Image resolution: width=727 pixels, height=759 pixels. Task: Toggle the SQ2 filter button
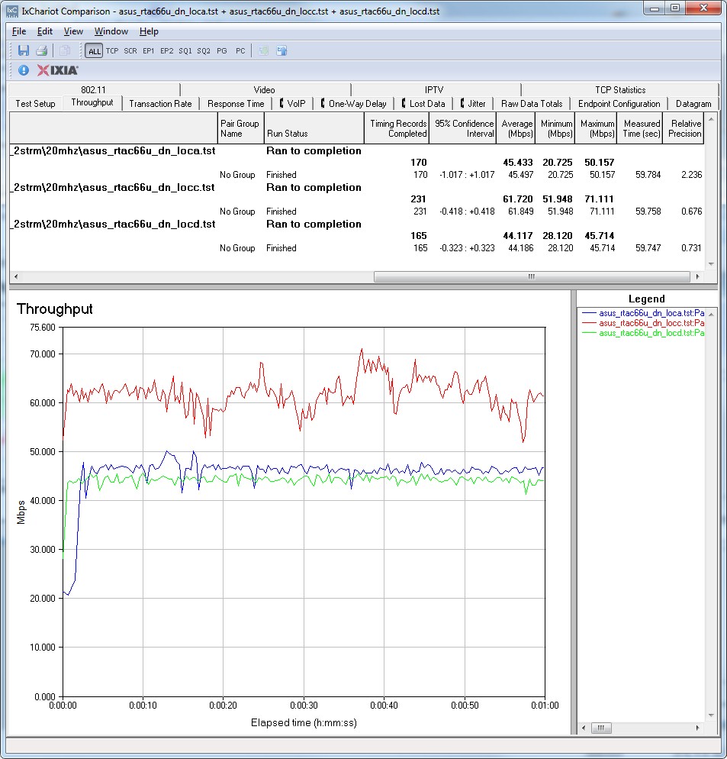[x=203, y=51]
